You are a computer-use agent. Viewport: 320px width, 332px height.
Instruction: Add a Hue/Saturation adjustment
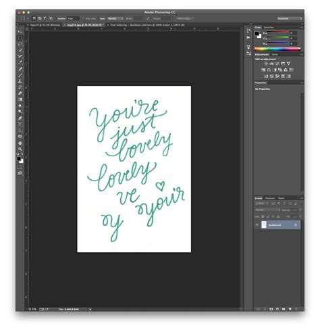(x=263, y=70)
